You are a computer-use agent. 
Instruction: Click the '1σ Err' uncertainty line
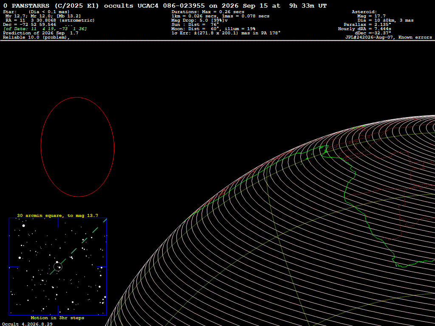[226, 33]
